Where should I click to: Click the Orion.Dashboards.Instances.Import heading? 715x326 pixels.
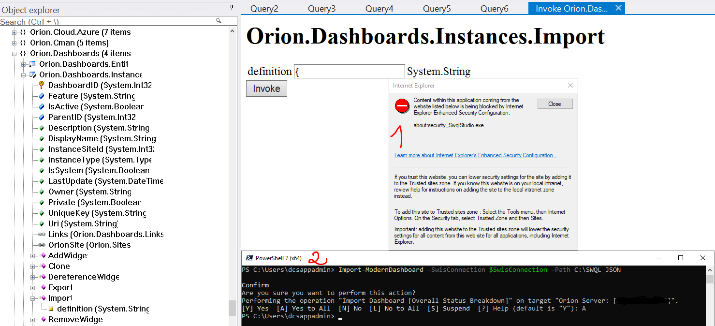[x=426, y=37]
